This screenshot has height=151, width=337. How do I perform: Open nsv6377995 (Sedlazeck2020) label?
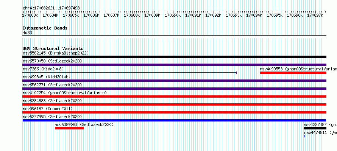(52, 117)
